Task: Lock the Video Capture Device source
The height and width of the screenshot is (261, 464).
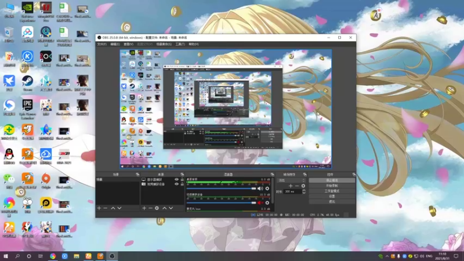Action: click(x=182, y=184)
